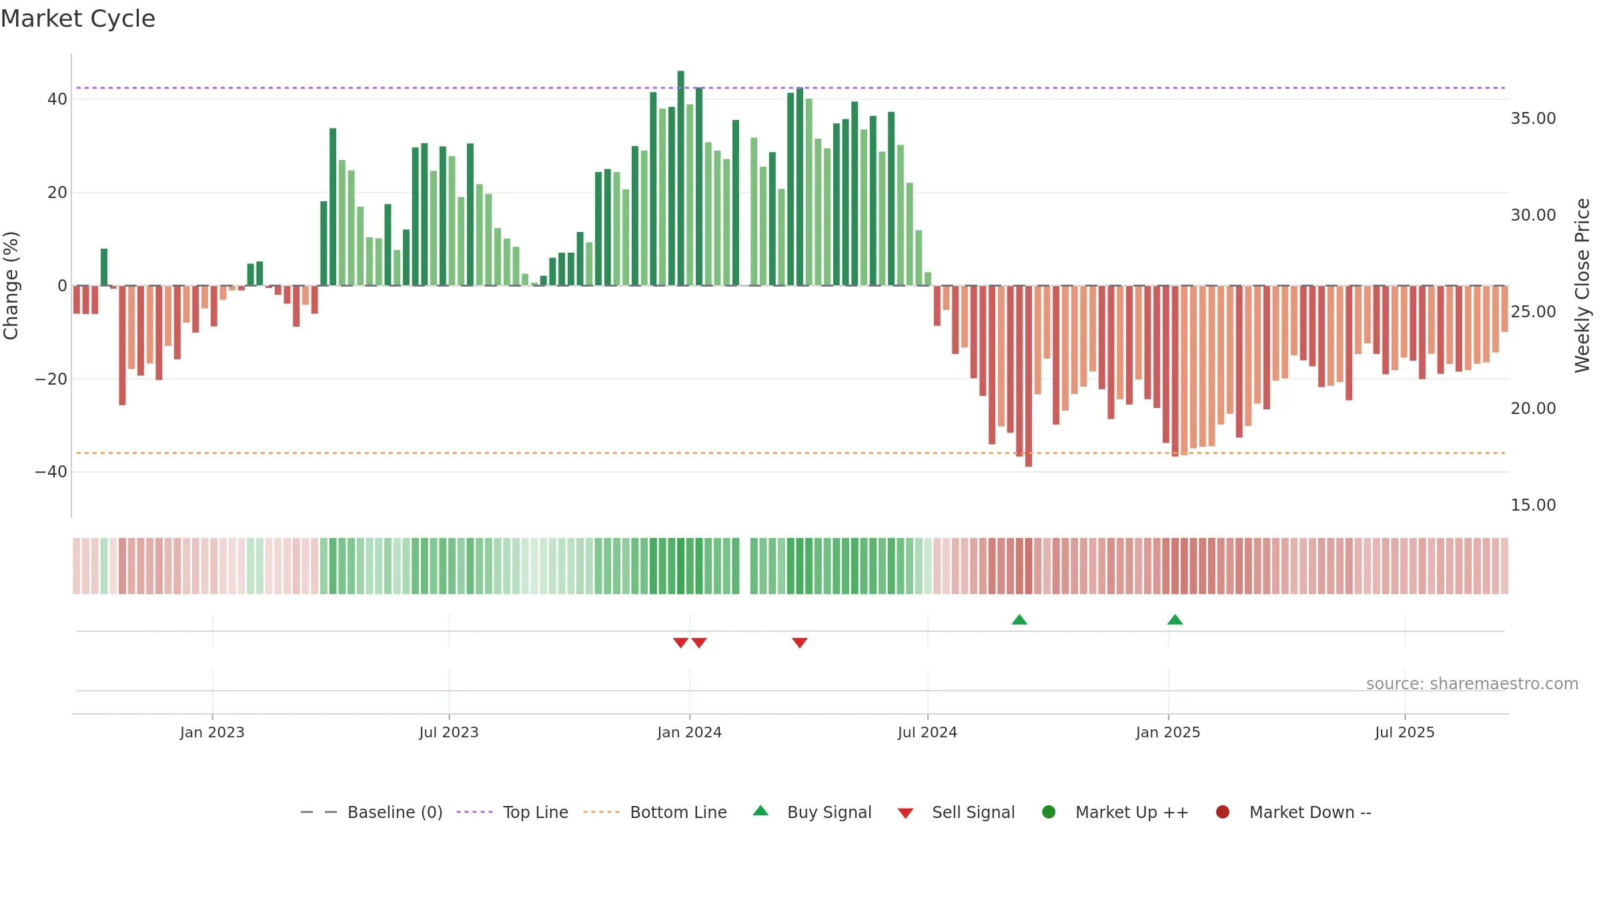Click the Market Cycle chart title
This screenshot has height=900, width=1601.
78,19
